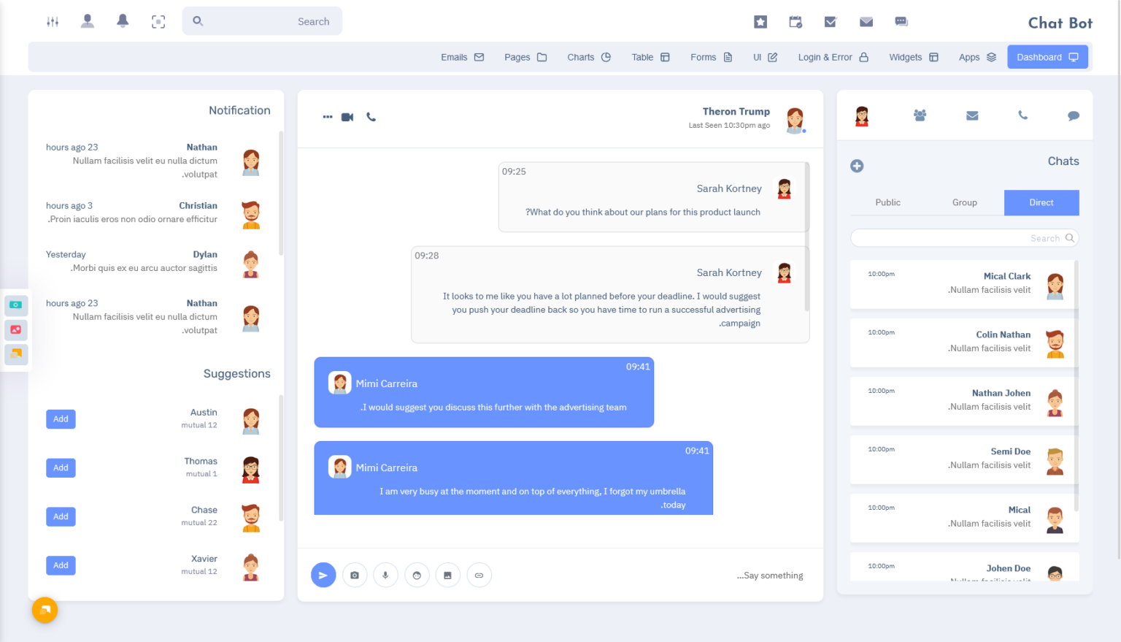This screenshot has height=642, width=1121.
Task: Click the orange chat icon on left edge
Action: [16, 354]
